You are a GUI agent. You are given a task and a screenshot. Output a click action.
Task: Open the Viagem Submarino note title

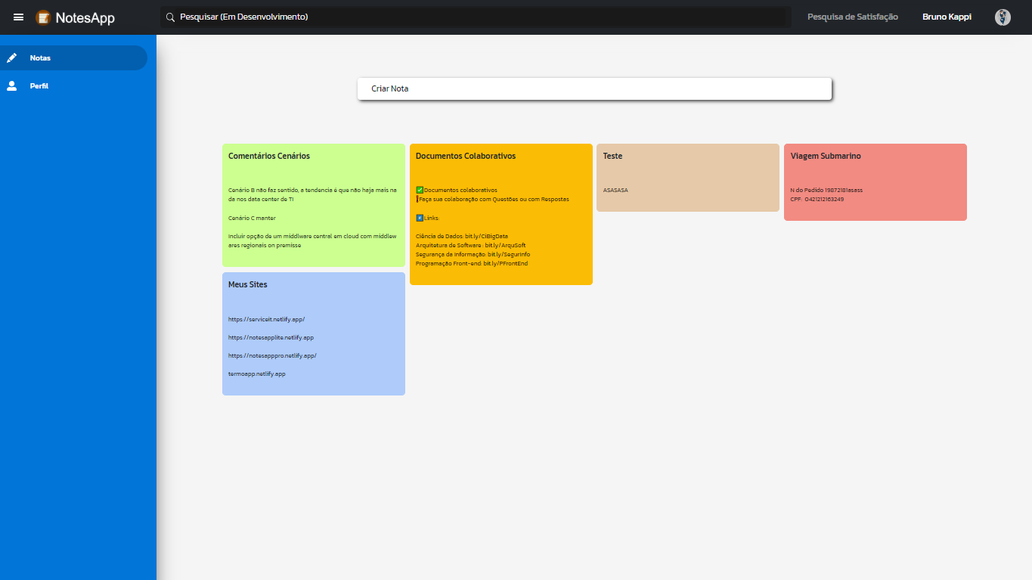tap(826, 156)
